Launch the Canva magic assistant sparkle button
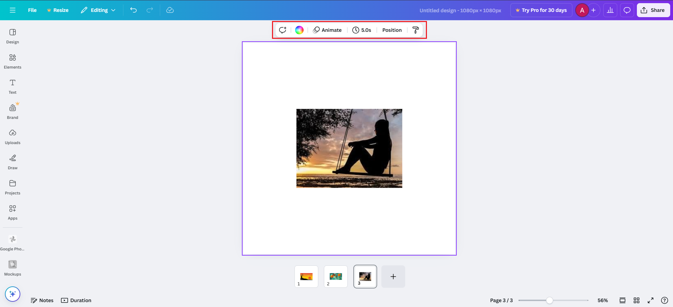The height and width of the screenshot is (307, 673). coord(13,294)
